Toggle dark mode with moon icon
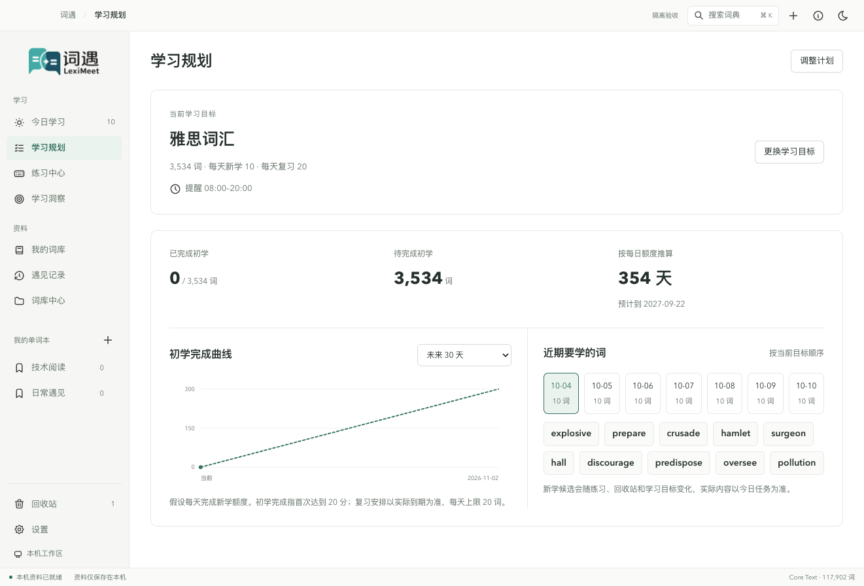Viewport: 864px width, 586px height. pyautogui.click(x=843, y=16)
